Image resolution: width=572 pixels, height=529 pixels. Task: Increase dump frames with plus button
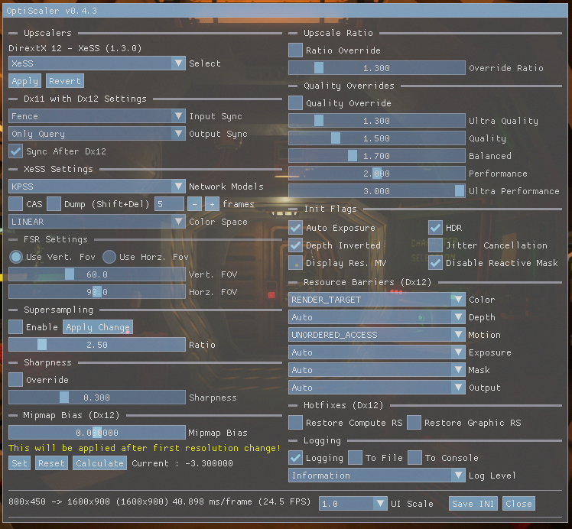tap(212, 204)
